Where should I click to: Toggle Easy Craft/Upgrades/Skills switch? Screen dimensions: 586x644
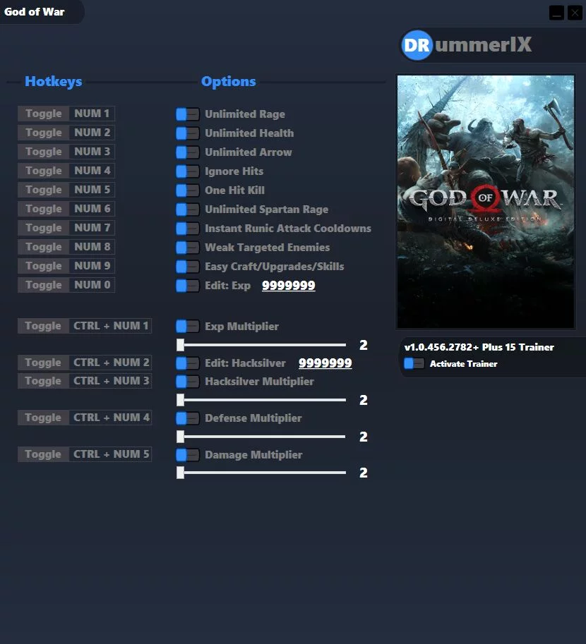(x=188, y=267)
